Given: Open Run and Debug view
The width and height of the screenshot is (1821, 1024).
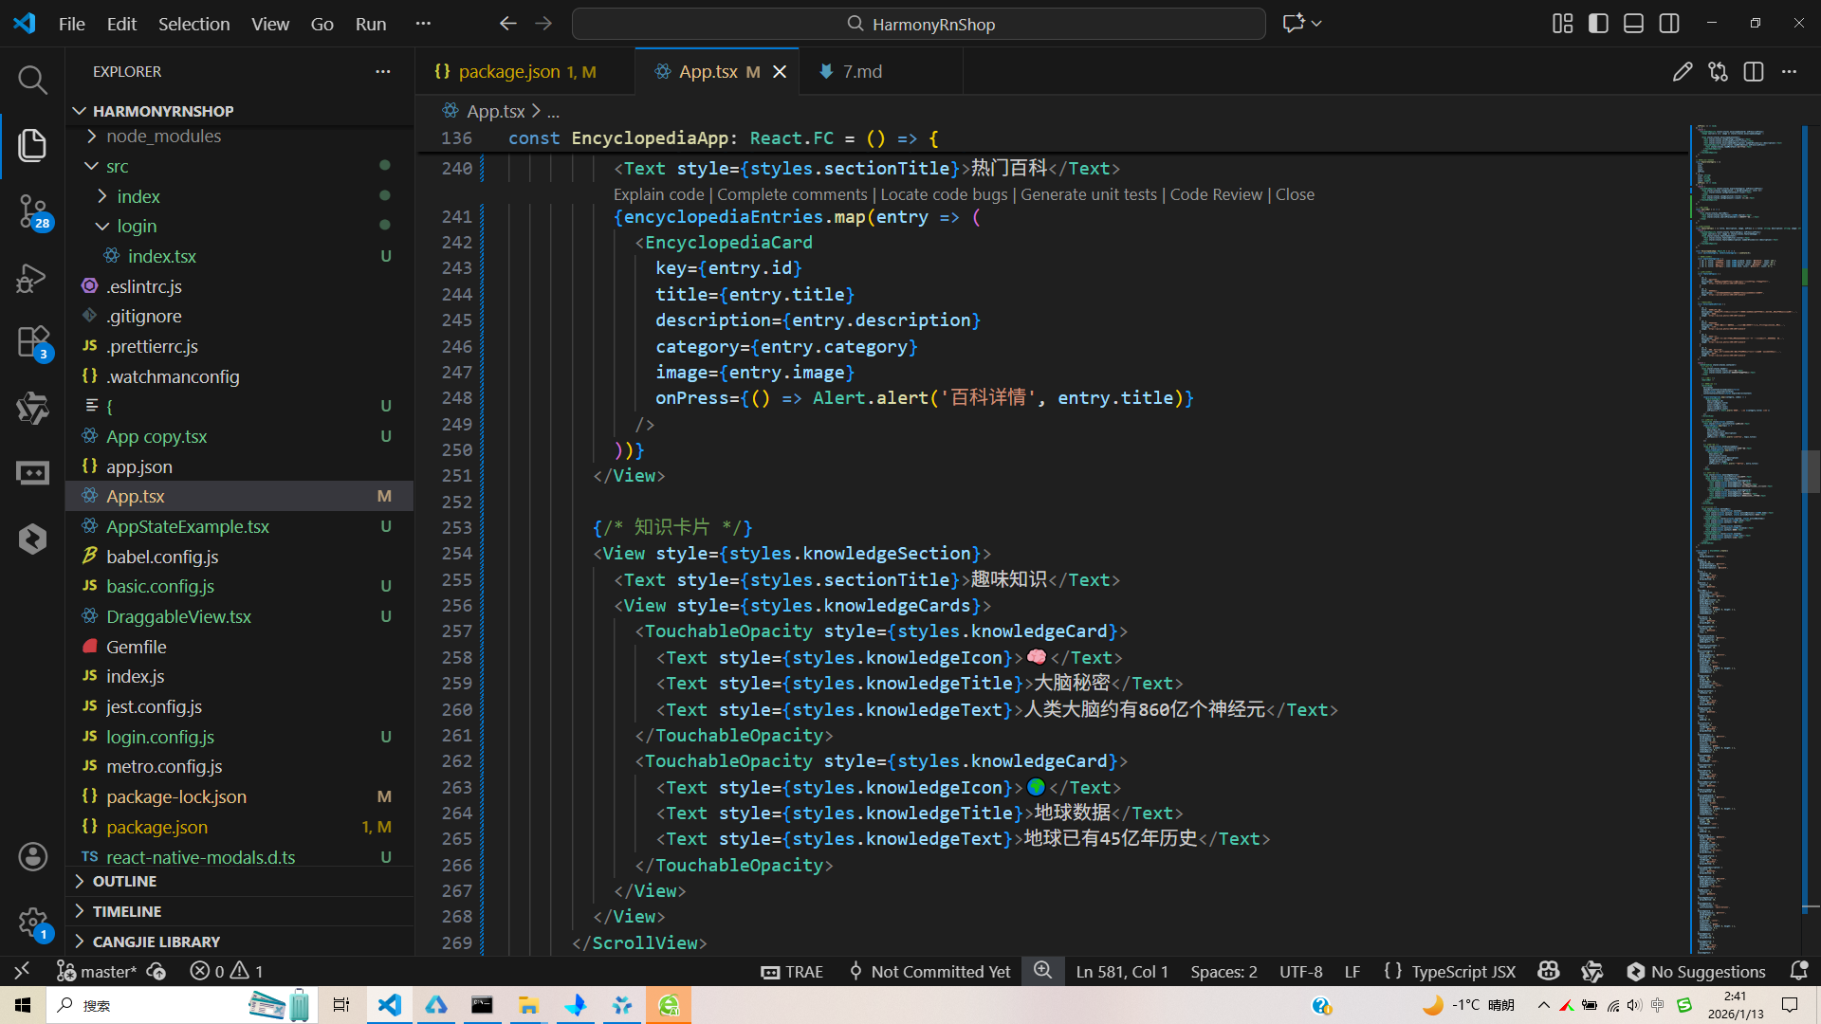Looking at the screenshot, I should click(x=32, y=279).
